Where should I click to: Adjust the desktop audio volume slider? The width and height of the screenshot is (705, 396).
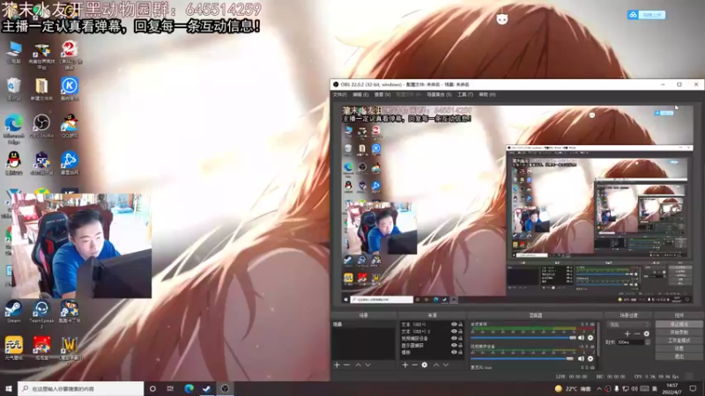(523, 338)
